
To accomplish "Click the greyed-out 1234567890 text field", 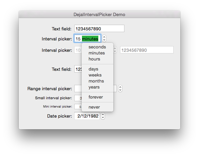I will [x=147, y=50].
